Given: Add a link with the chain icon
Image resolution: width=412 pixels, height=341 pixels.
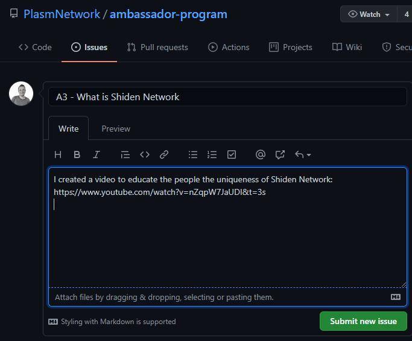Looking at the screenshot, I should pos(164,155).
